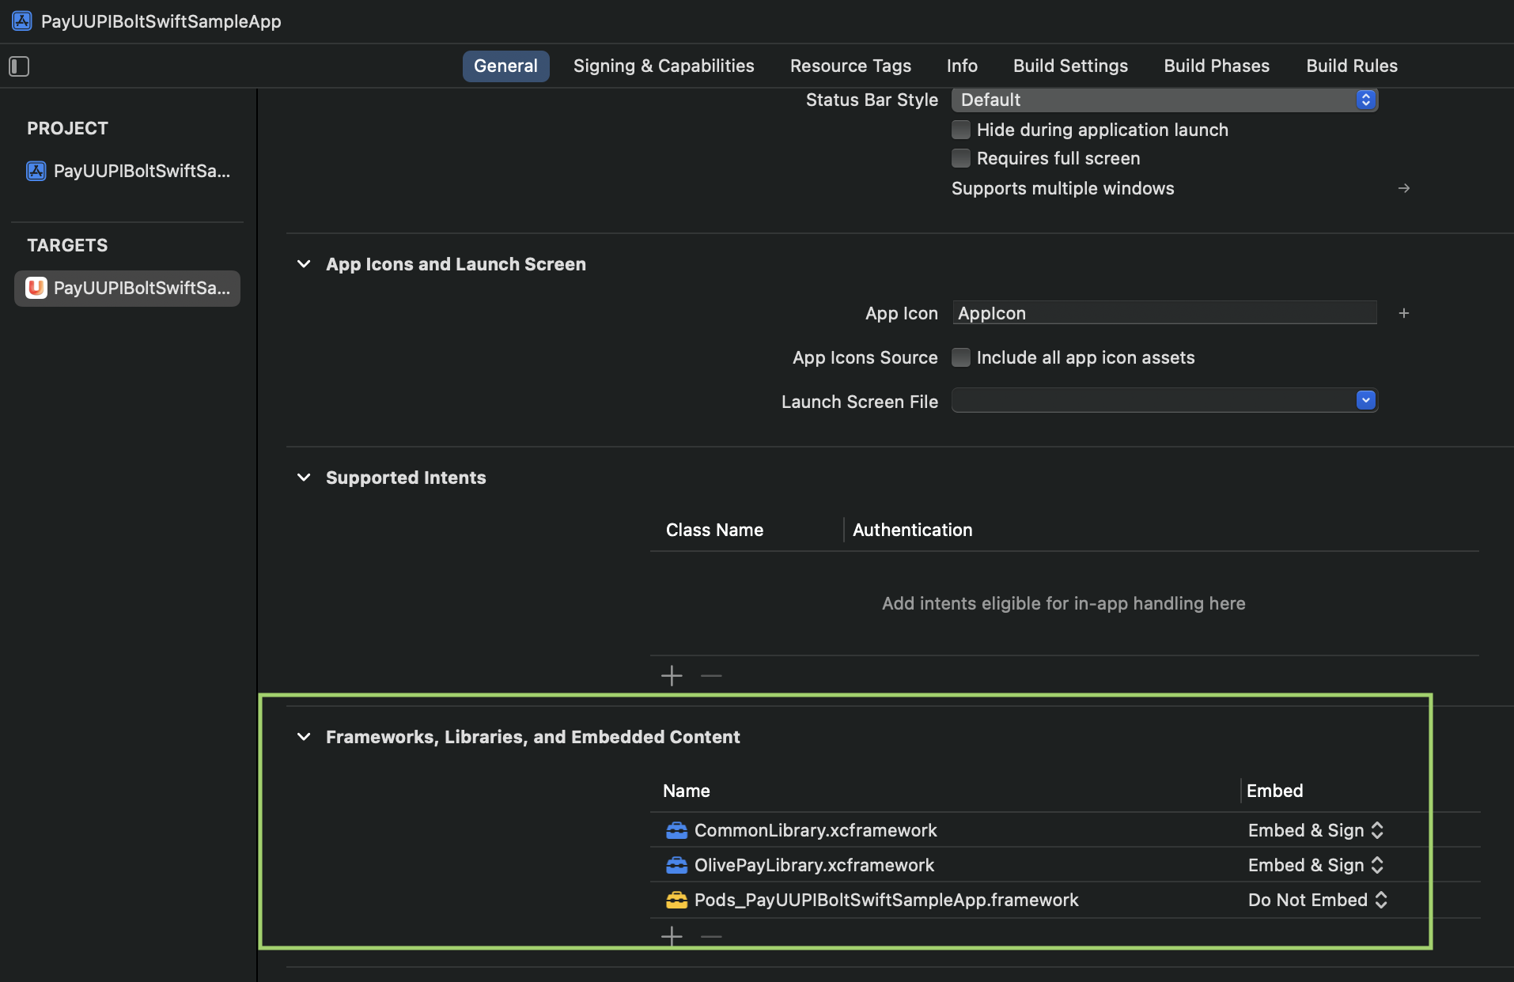This screenshot has height=982, width=1514.
Task: Click the App Icon text field
Action: click(x=1164, y=313)
